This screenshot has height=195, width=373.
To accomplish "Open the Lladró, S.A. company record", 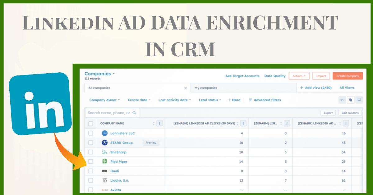I will point(120,180).
